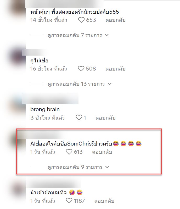The height and width of the screenshot is (209, 180).
Task: Click the chevron beside 'ดูการตอบกลับ 7 รายการ'
Action: [x=107, y=35]
